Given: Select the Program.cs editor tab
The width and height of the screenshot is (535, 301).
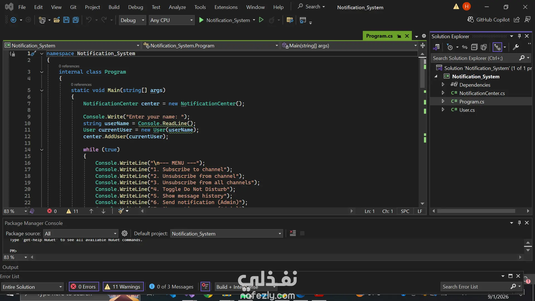Looking at the screenshot, I should click(x=379, y=36).
